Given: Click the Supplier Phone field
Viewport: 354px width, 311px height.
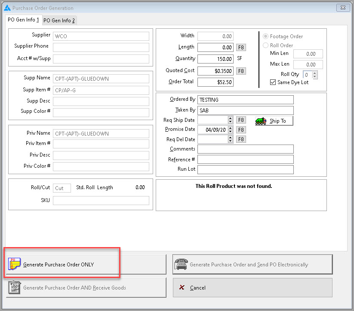Looking at the screenshot, I should [101, 48].
